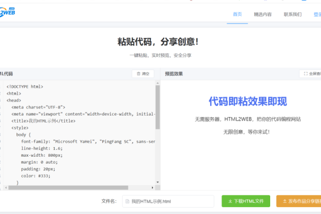Click the 粘贴代码，分享创意 page heading

coord(158,42)
